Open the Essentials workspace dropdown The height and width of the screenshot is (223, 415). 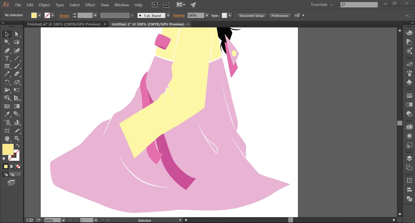pyautogui.click(x=322, y=5)
